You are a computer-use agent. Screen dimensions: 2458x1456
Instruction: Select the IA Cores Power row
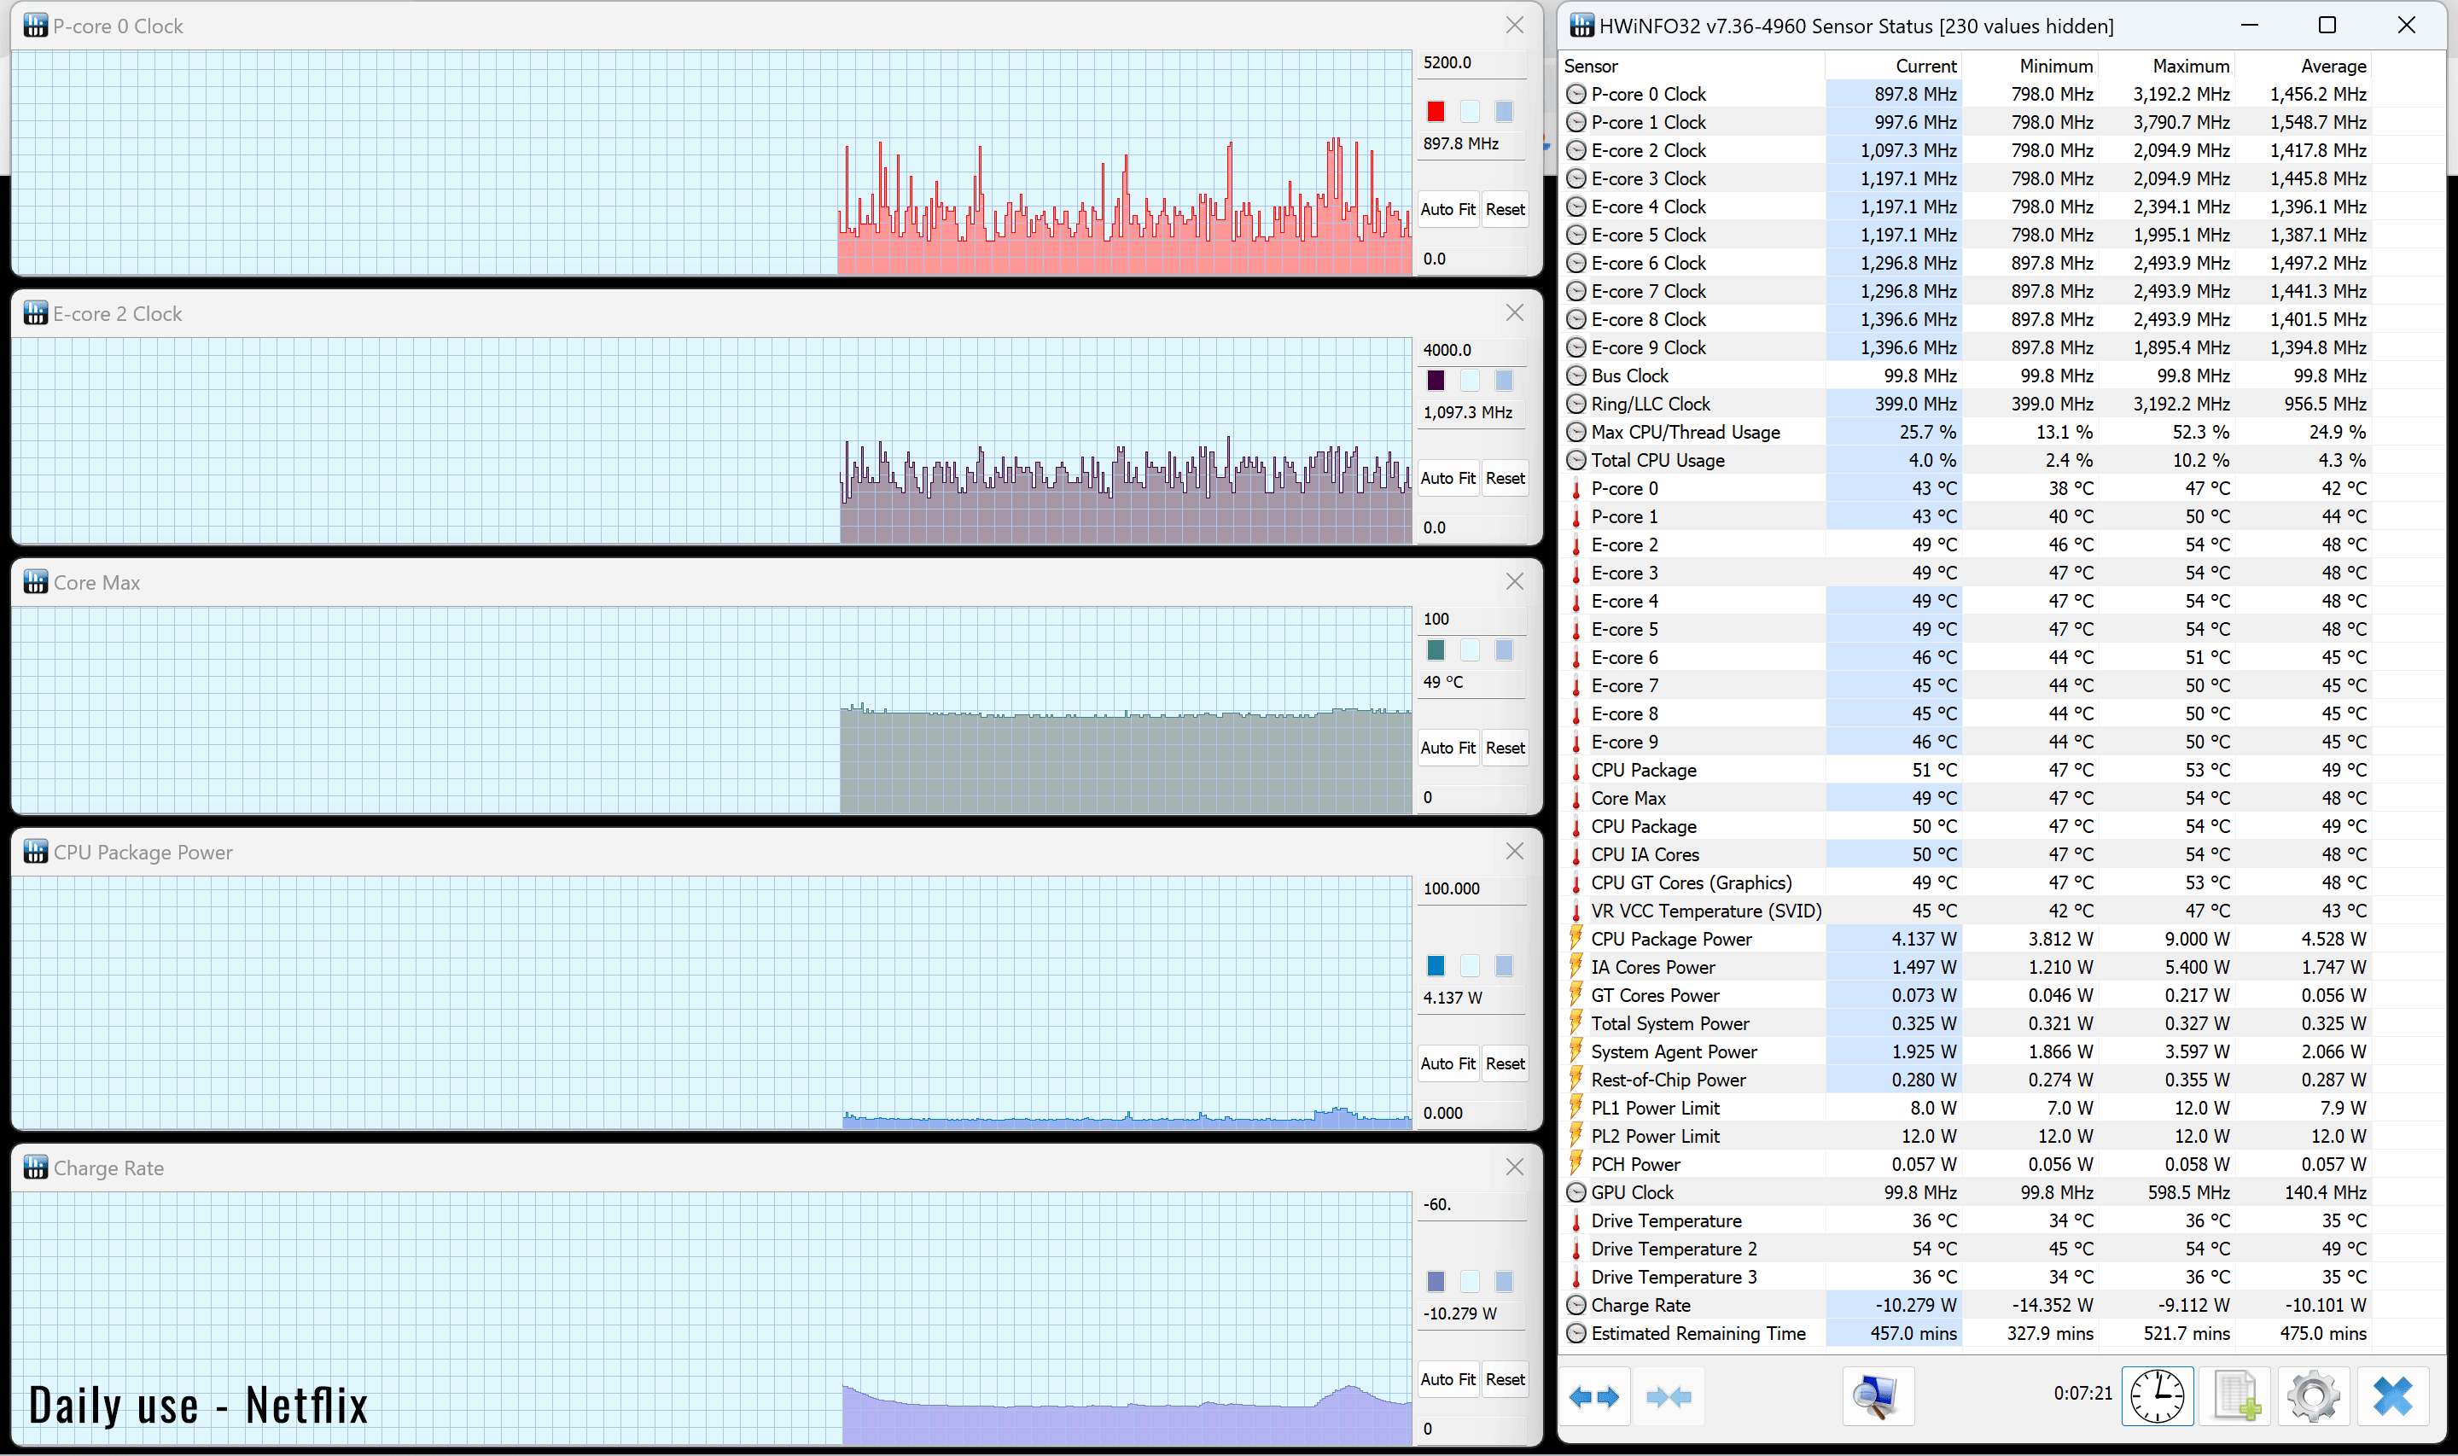click(1966, 968)
